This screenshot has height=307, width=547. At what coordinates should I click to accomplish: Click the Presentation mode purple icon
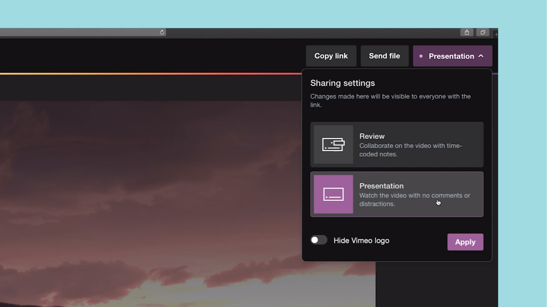coord(333,194)
